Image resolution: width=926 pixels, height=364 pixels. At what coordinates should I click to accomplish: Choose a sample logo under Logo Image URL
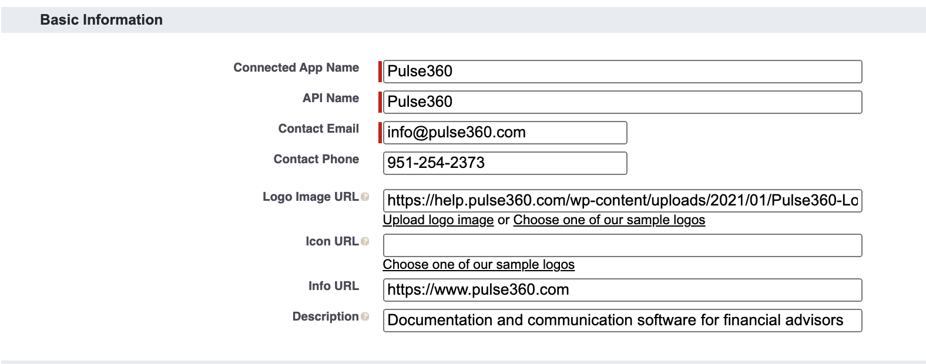(609, 220)
